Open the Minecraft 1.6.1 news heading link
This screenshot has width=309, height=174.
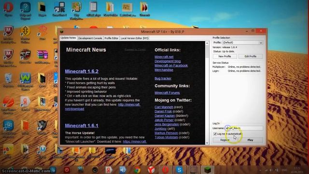[82, 126]
